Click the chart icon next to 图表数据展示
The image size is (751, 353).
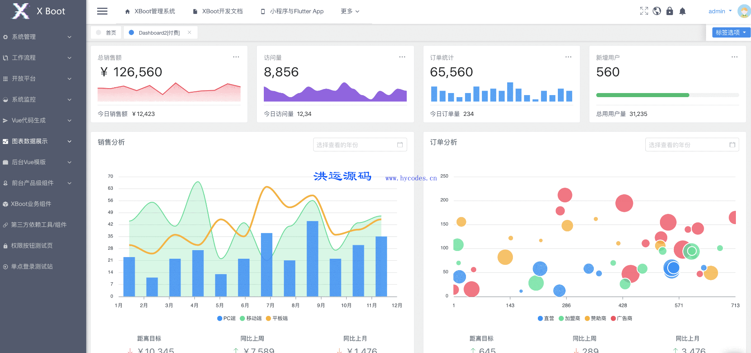(5, 141)
